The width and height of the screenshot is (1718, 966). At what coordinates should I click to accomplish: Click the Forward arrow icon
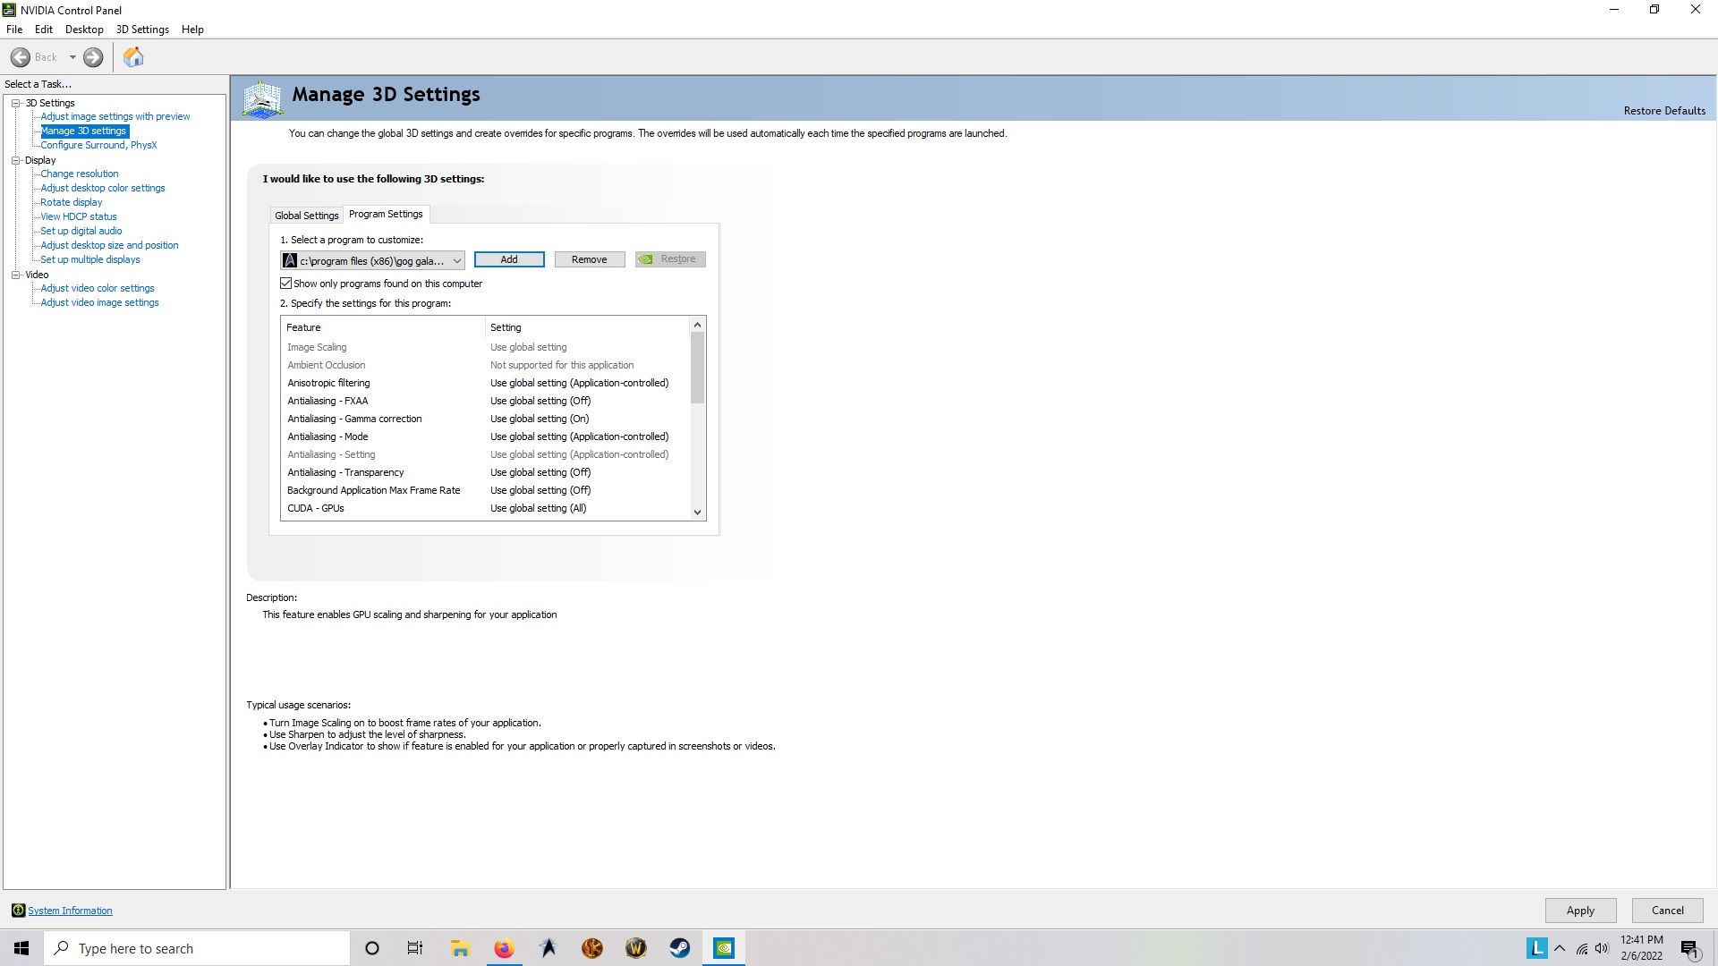93,57
